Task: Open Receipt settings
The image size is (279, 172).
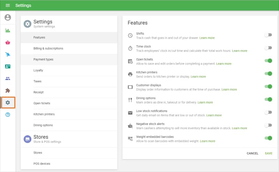Action: [x=69, y=92]
